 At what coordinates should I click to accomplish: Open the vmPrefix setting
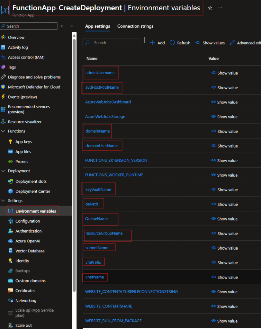point(93,262)
